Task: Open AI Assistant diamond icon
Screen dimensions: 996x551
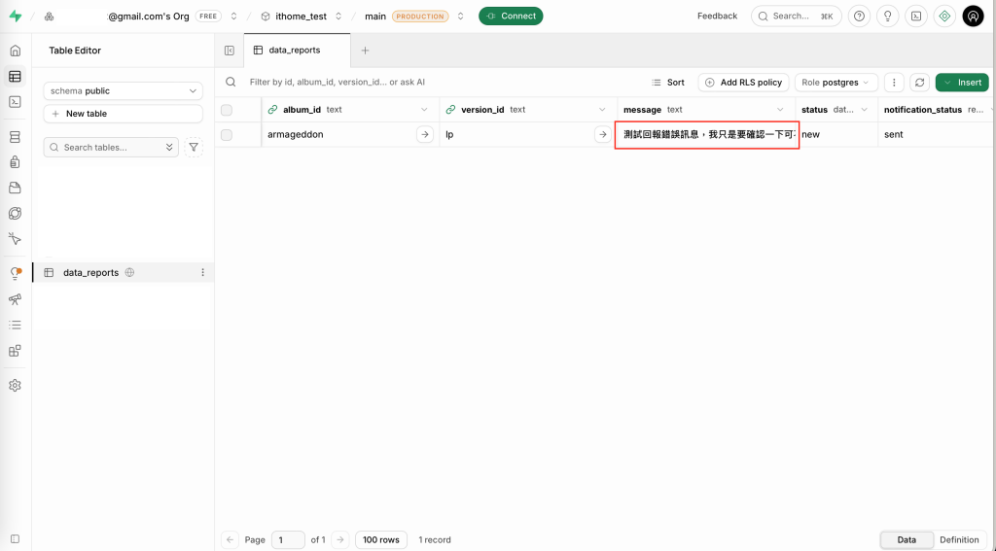Action: 944,16
